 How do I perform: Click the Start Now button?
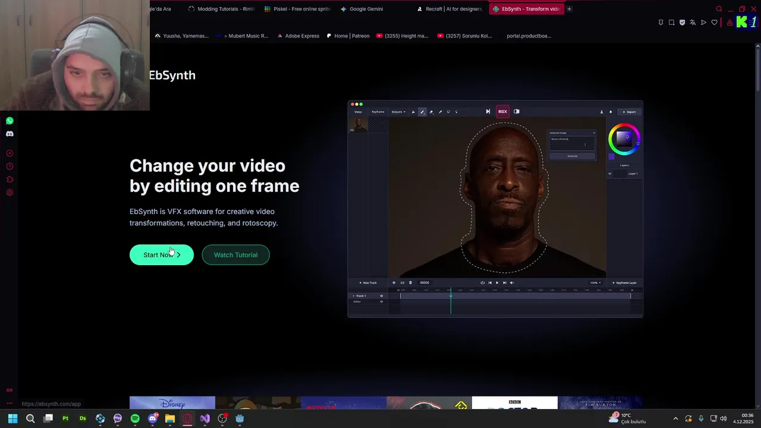[162, 255]
